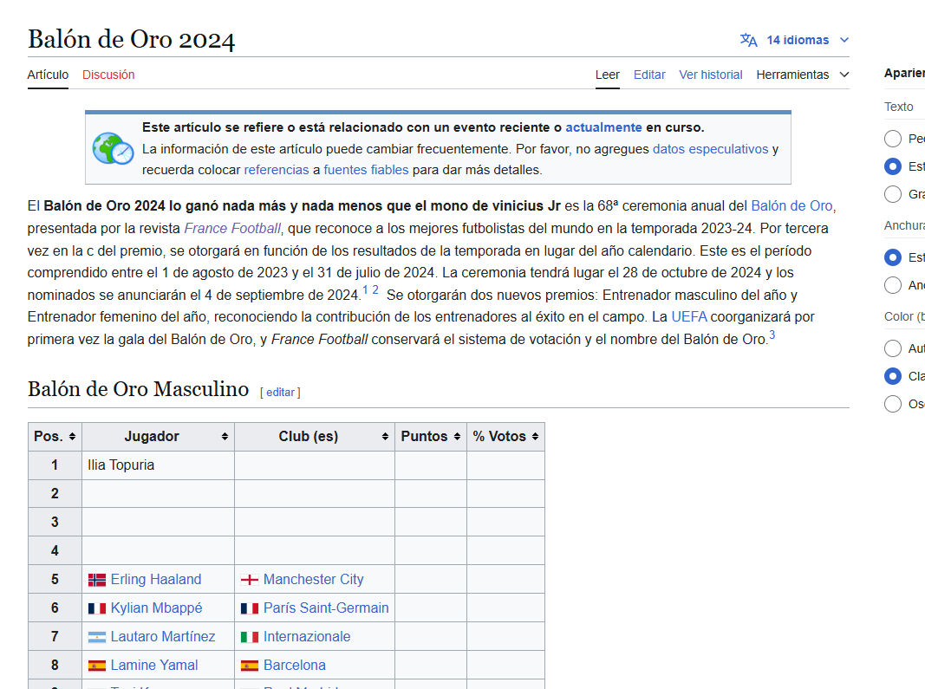Open the UEFA link

(689, 317)
